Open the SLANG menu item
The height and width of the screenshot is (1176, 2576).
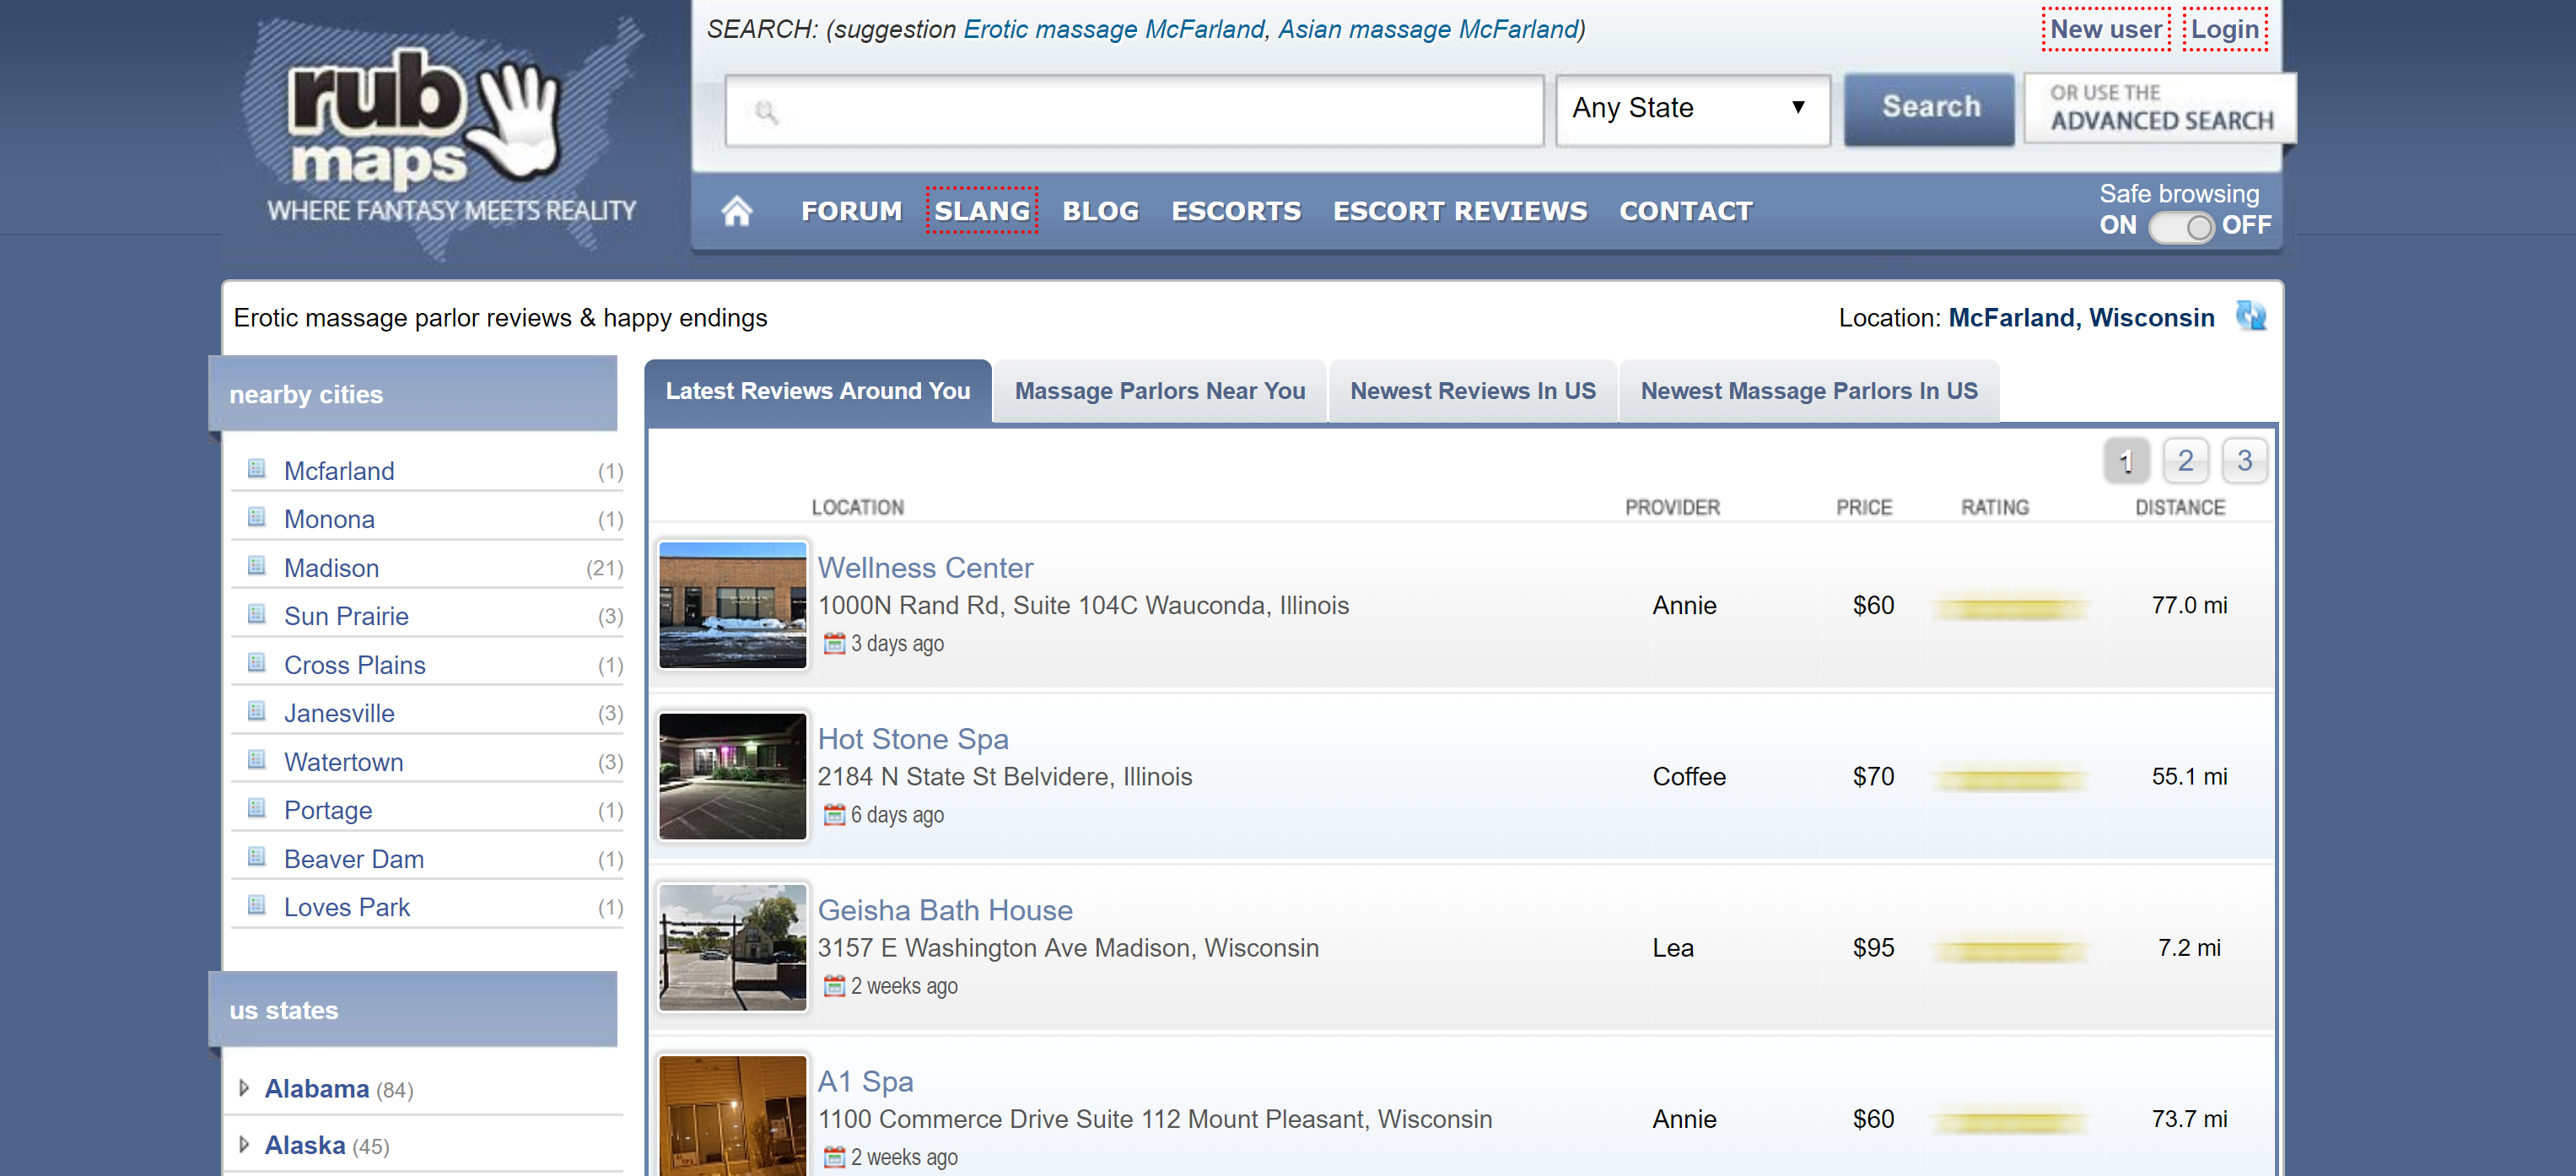pyautogui.click(x=981, y=211)
